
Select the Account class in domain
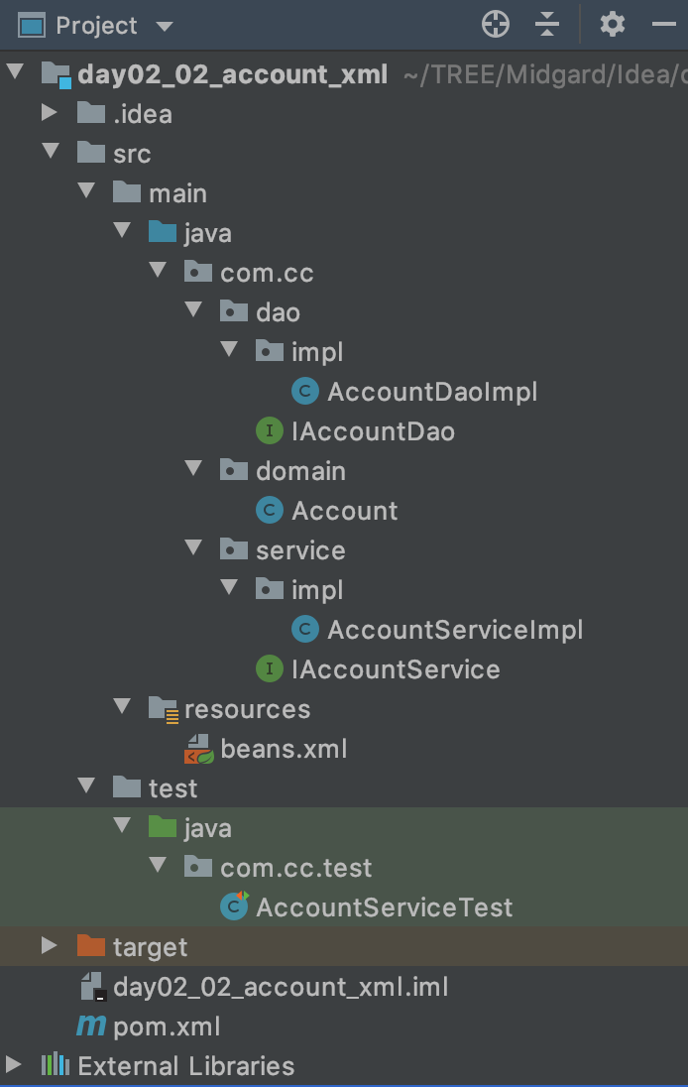pos(344,511)
